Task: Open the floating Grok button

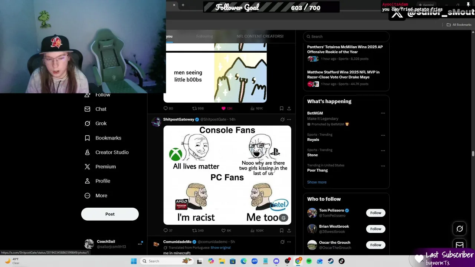Action: click(459, 229)
